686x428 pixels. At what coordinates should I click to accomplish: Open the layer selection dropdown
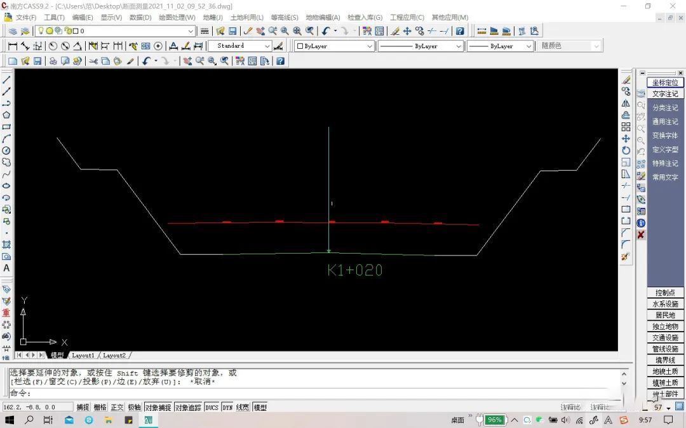[x=115, y=31]
